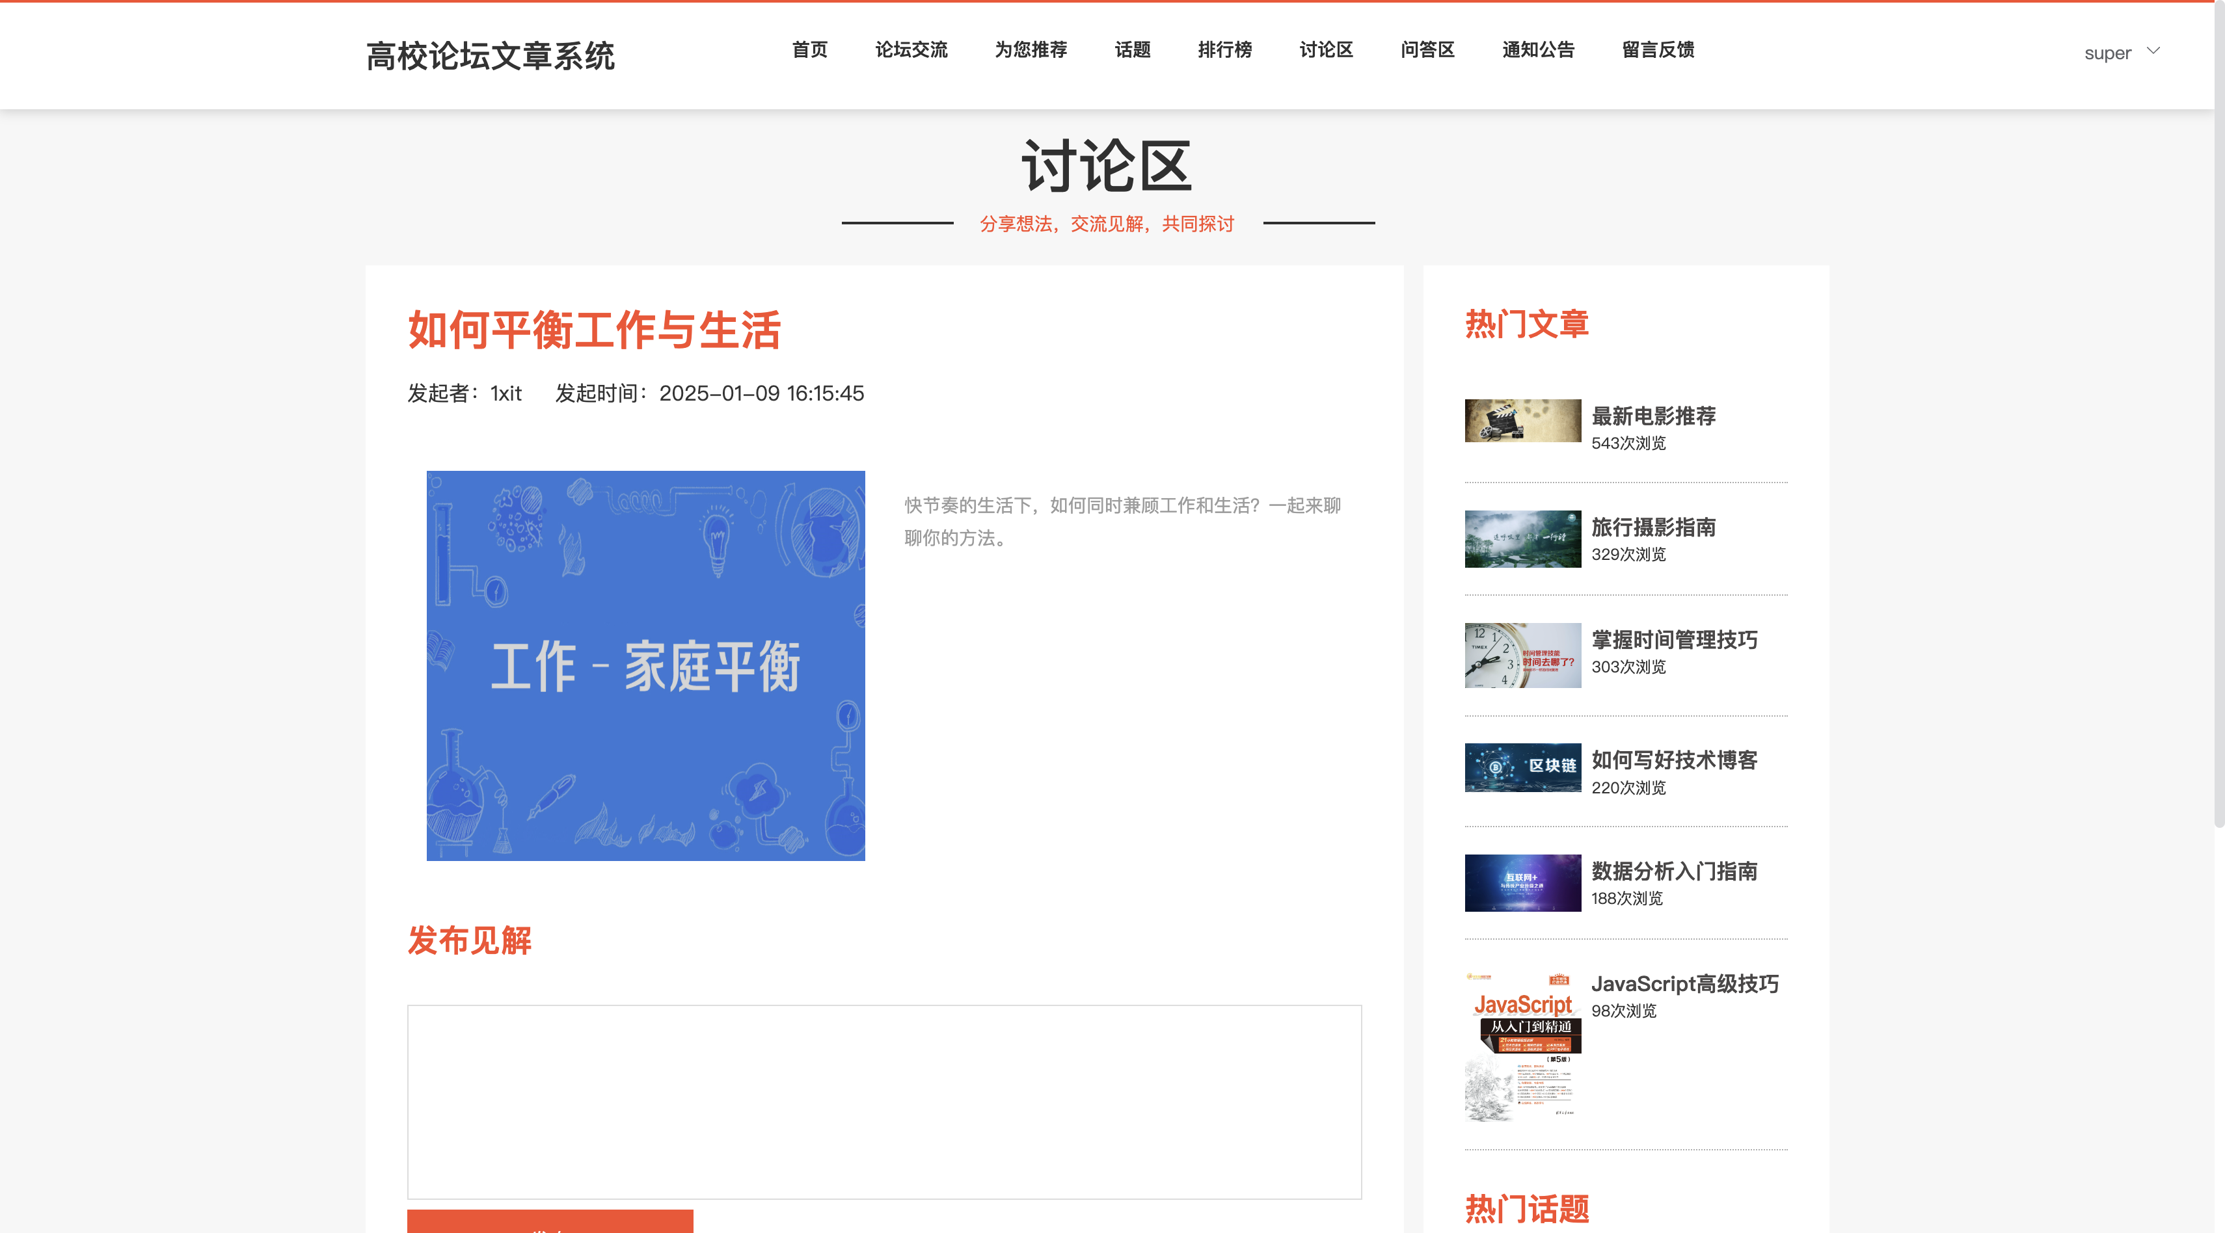Viewport: 2225px width, 1233px height.
Task: Open the 区块链 thumbnail for 如何写好技术博客
Action: click(x=1523, y=767)
